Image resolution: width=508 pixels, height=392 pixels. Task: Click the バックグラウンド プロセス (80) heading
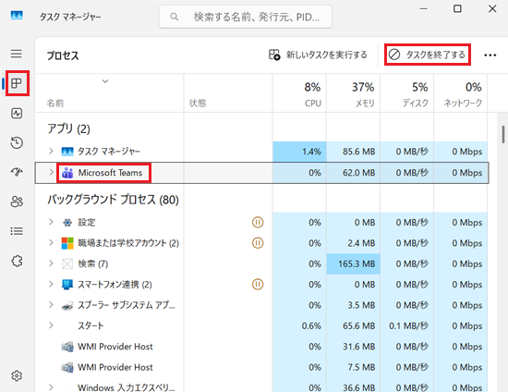(x=113, y=200)
